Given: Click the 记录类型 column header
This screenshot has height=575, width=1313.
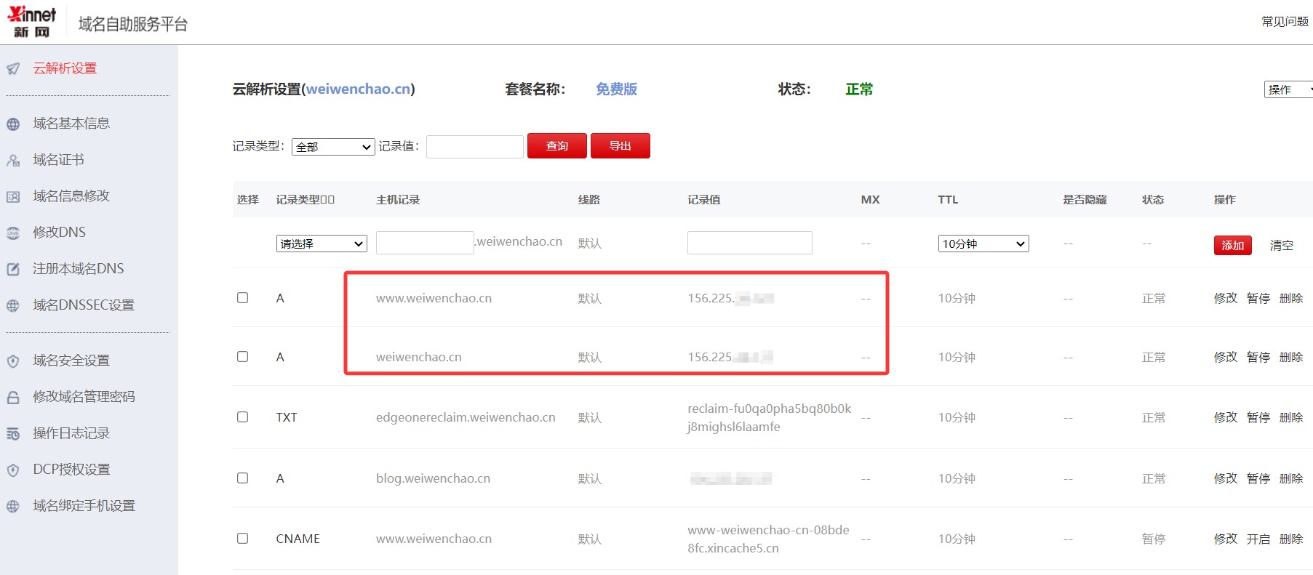Looking at the screenshot, I should coord(306,199).
